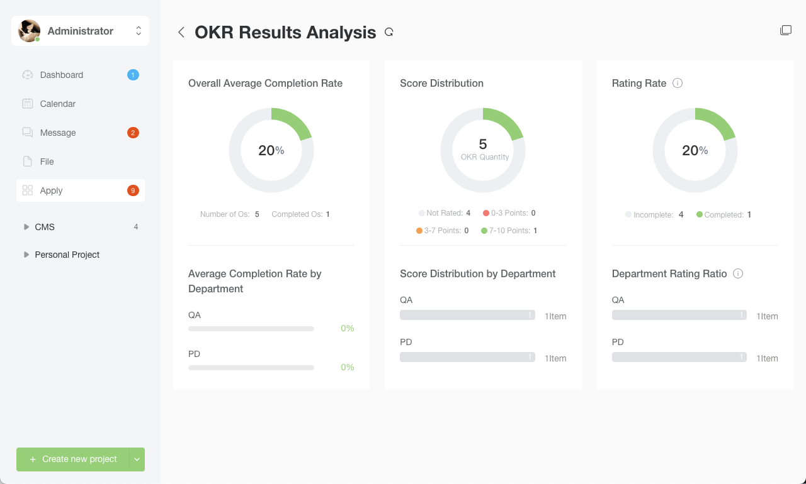Click PD score distribution bar
Viewport: 806px width, 484px height.
click(468, 357)
